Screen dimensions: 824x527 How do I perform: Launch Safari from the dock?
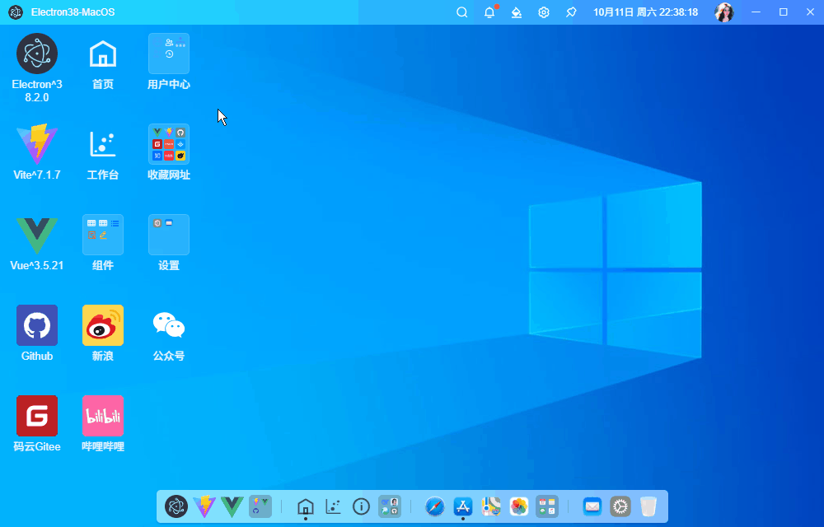[x=434, y=506]
